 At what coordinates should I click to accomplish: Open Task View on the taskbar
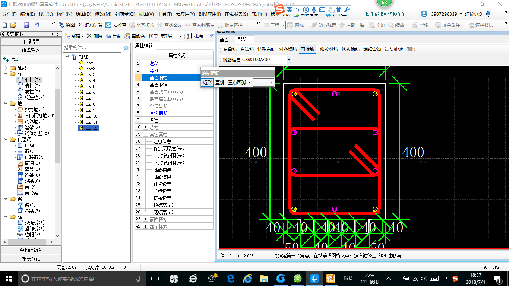[155, 278]
